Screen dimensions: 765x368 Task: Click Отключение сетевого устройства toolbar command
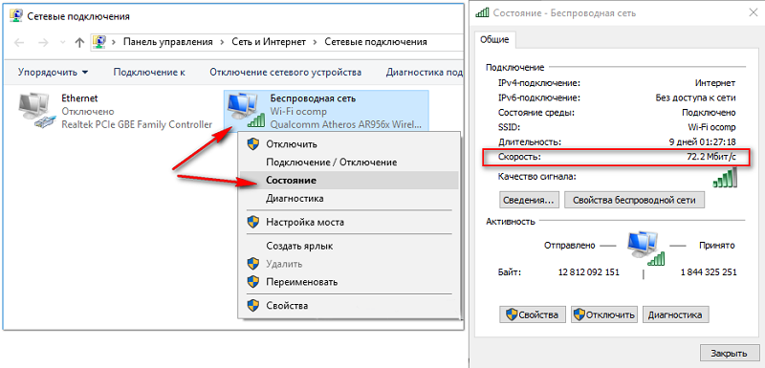tap(285, 72)
